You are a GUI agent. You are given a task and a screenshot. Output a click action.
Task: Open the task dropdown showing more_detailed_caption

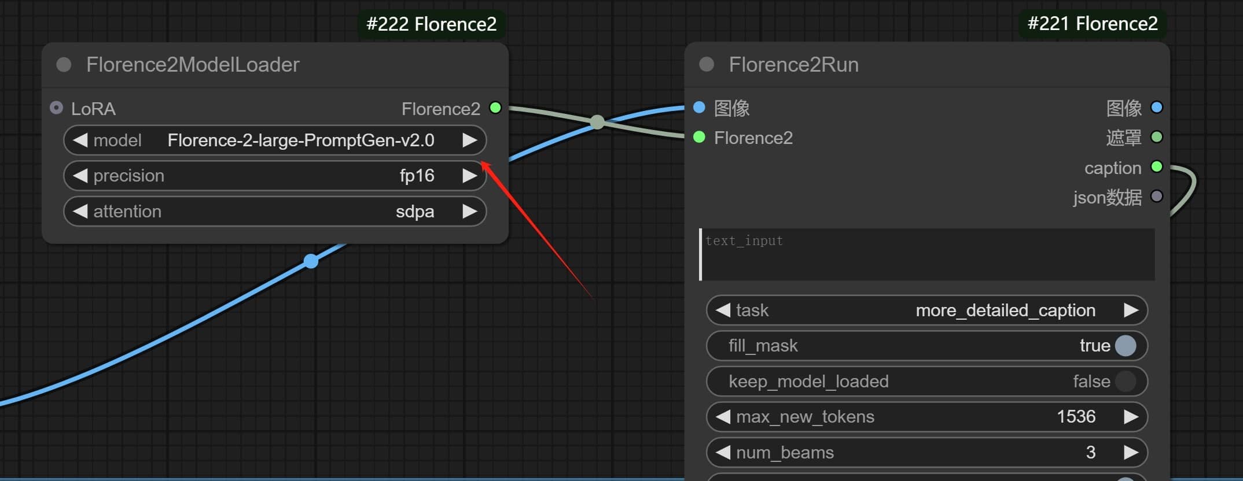pos(927,310)
